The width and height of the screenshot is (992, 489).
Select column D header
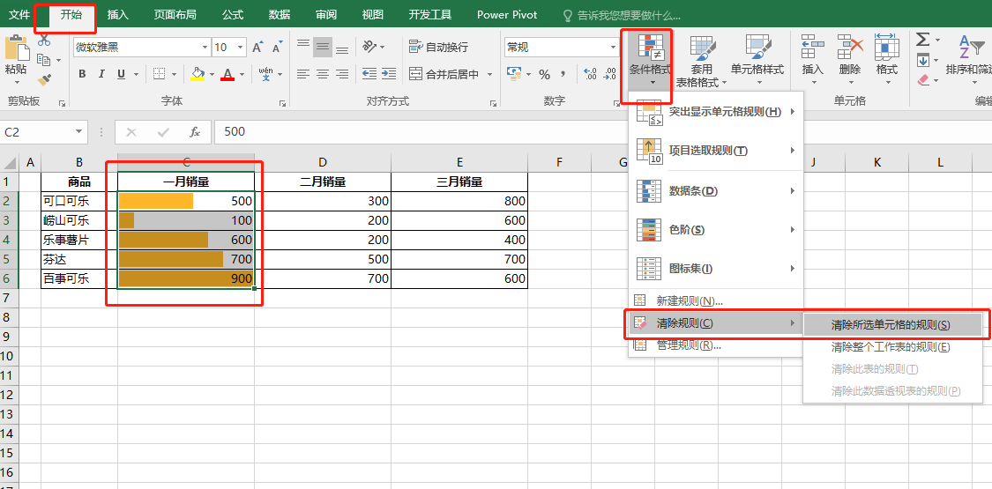point(323,162)
